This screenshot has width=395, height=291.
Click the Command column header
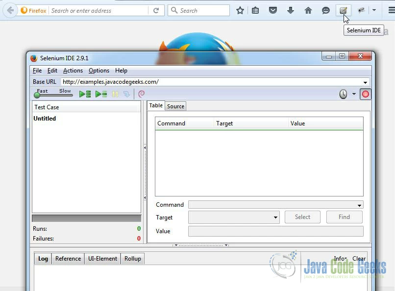[184, 123]
